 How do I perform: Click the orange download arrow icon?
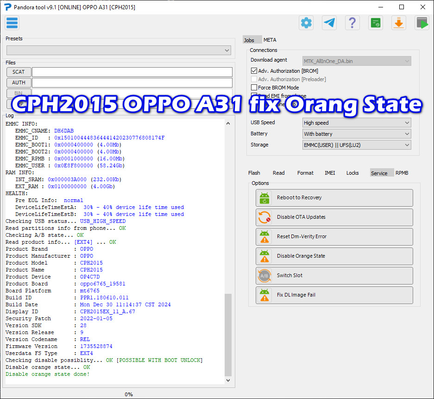coord(399,23)
